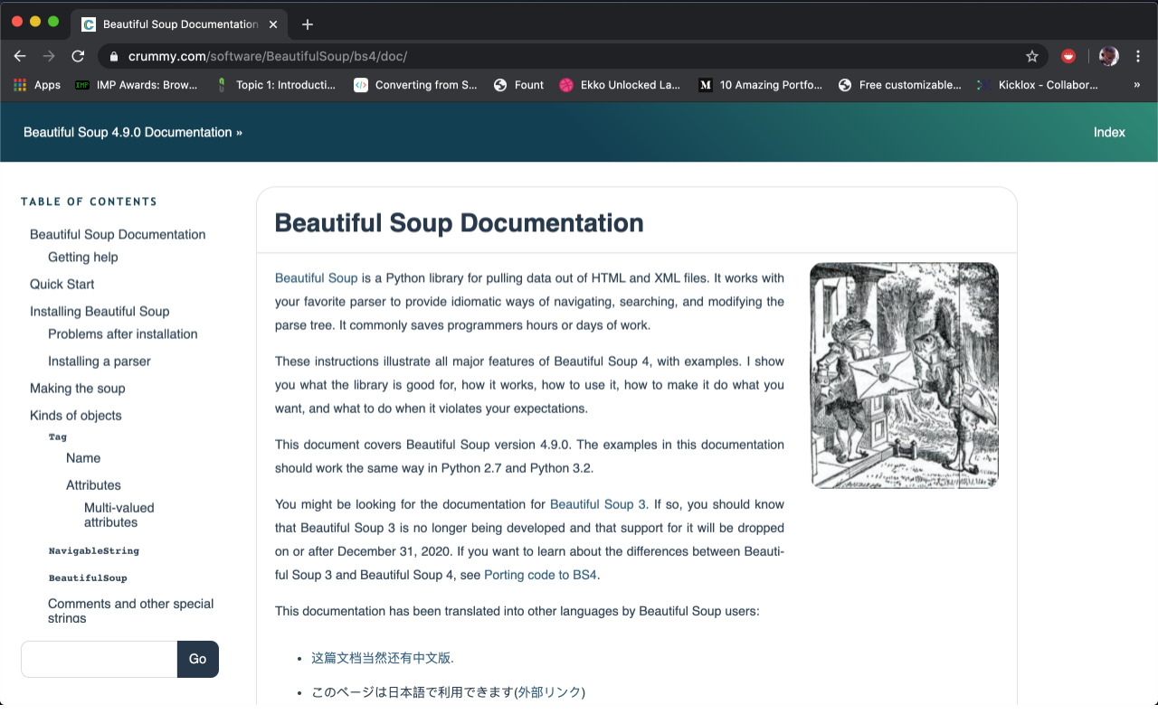The height and width of the screenshot is (723, 1158).
Task: Follow the Beautiful Soup link in first paragraph
Action: click(317, 277)
